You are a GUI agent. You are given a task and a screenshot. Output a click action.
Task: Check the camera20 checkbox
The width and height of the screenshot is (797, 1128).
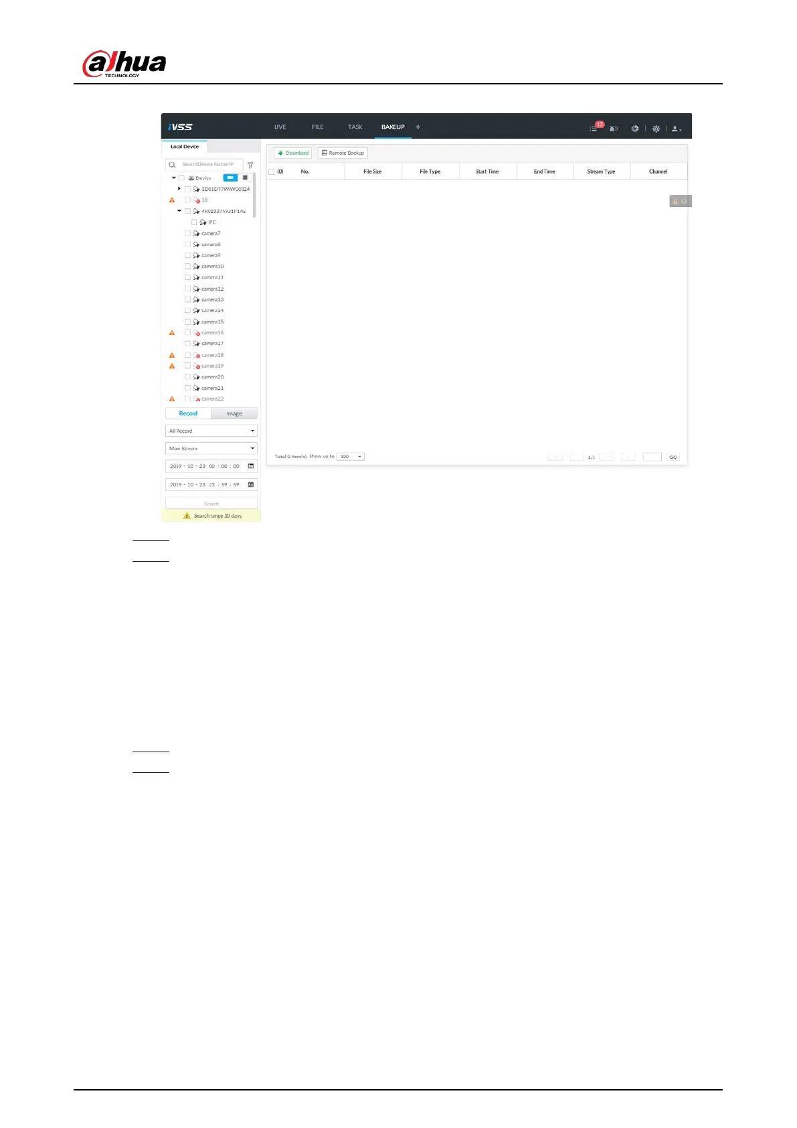(x=187, y=377)
